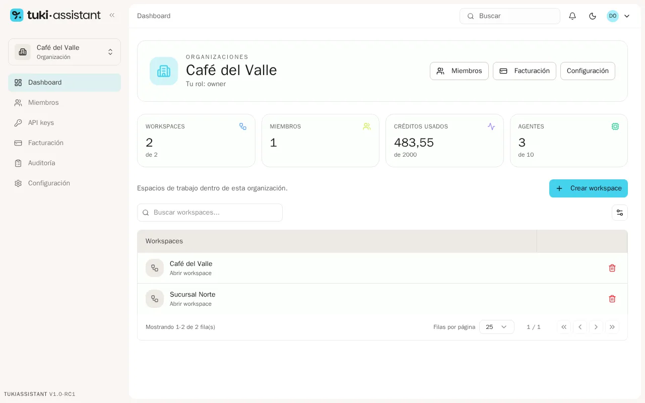Open Configuración in the sidebar
Screen dimensions: 645x403
[64, 183]
